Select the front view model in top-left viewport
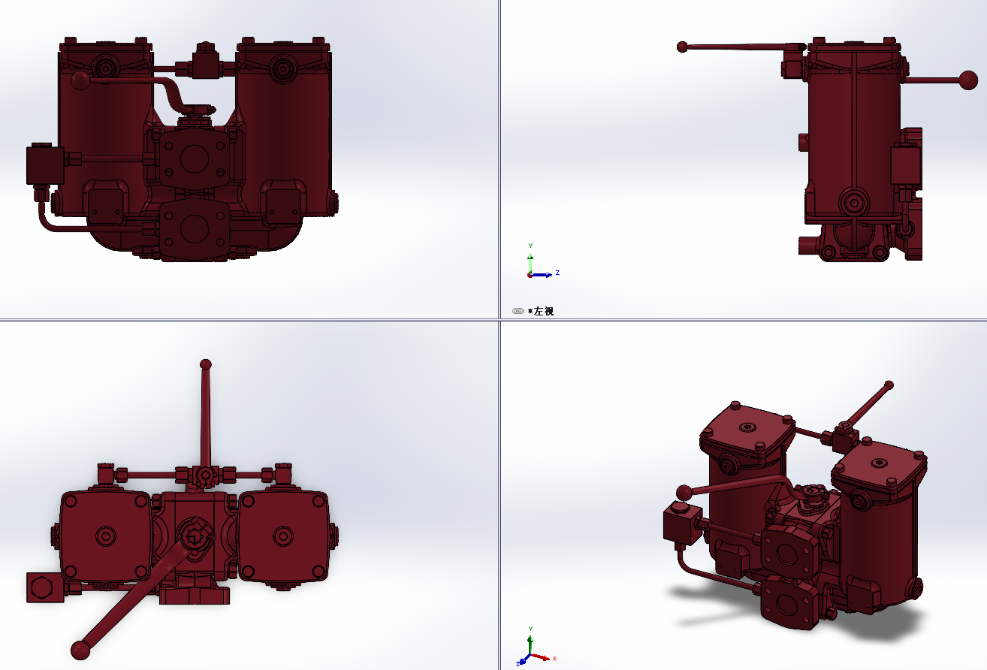 [x=181, y=149]
